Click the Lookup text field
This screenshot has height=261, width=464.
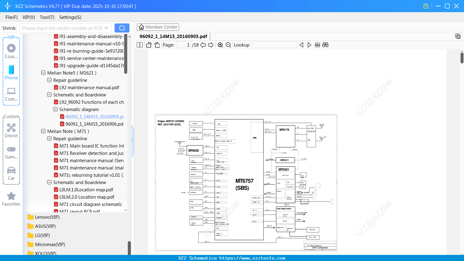275,45
